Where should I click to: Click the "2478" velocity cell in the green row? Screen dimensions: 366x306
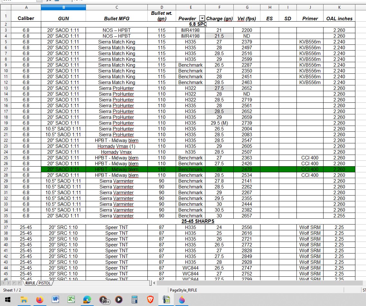(247, 169)
